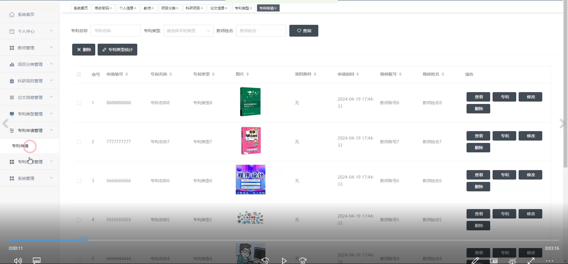This screenshot has height=264, width=568.
Task: Close the 专利类型 tab with its X
Action: tap(251, 8)
